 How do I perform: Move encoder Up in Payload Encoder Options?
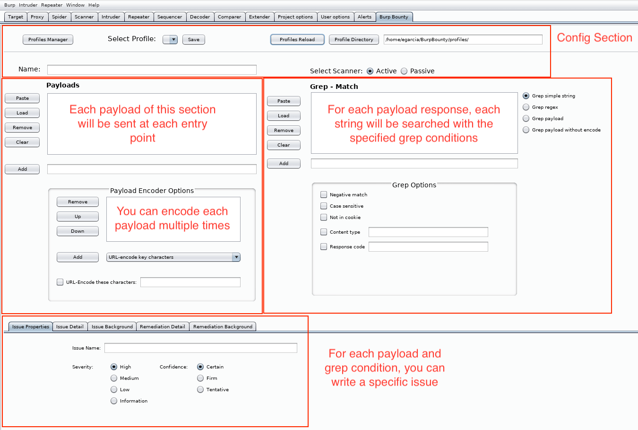point(78,217)
